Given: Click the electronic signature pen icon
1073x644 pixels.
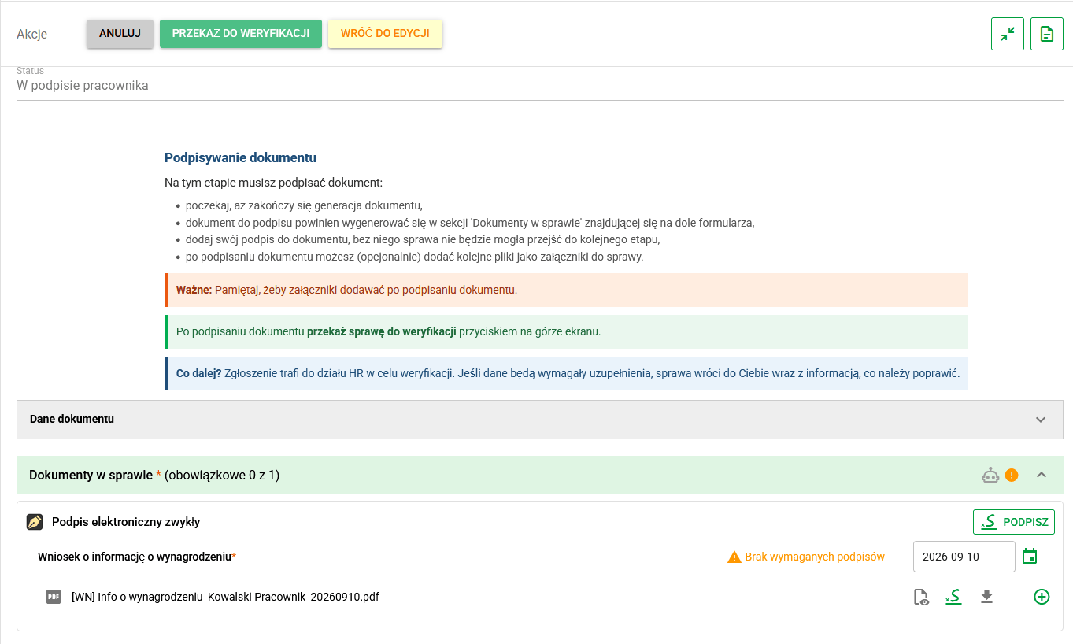Looking at the screenshot, I should click(35, 522).
